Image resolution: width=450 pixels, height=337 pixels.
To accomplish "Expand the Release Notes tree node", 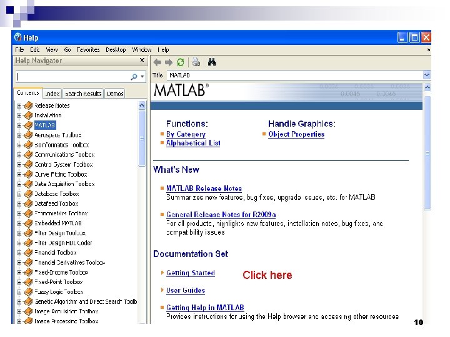I will (19, 105).
